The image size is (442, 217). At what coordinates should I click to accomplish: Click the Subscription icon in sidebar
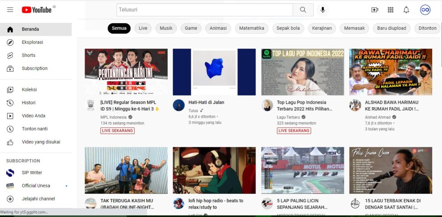10,68
